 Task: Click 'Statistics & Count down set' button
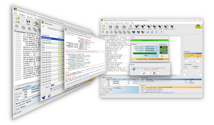tap(193, 75)
